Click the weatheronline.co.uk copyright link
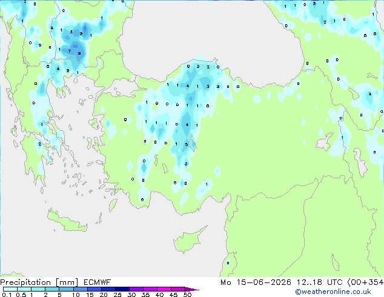Image resolution: width=384 pixels, height=297 pixels. point(333,292)
